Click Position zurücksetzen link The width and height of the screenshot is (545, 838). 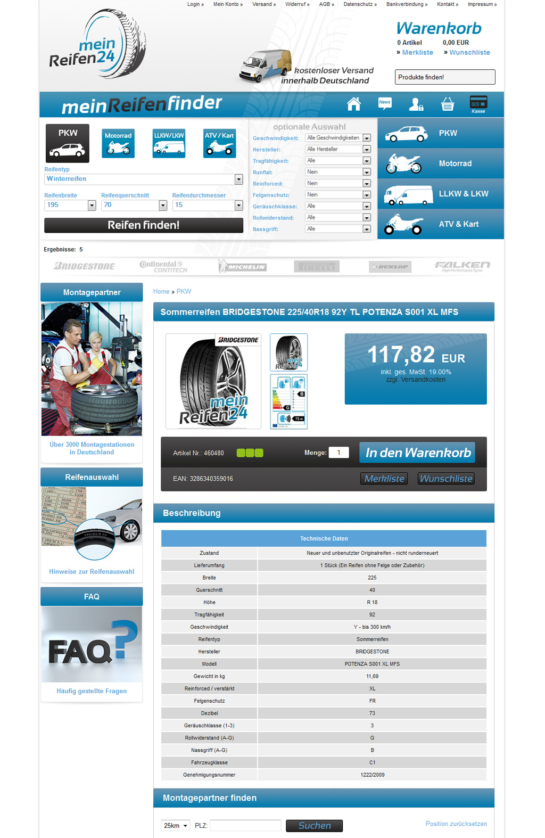coord(456,824)
